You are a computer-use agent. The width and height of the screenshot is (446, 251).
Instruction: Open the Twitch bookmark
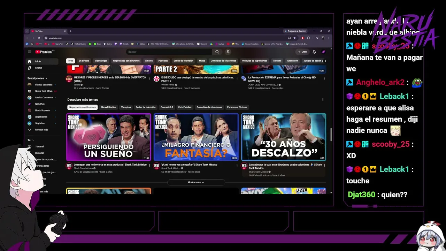(x=124, y=44)
